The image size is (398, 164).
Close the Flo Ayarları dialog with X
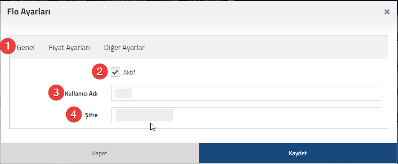(x=387, y=12)
